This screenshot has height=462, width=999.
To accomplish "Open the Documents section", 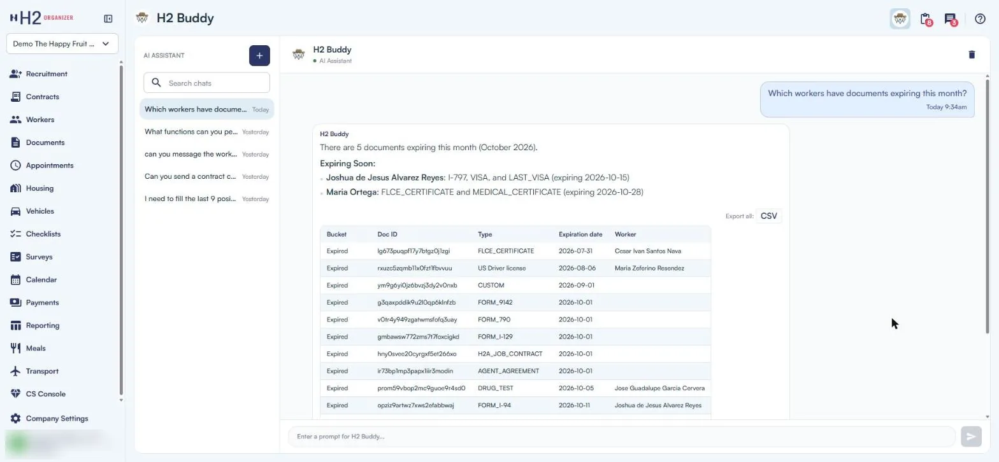I will (45, 143).
